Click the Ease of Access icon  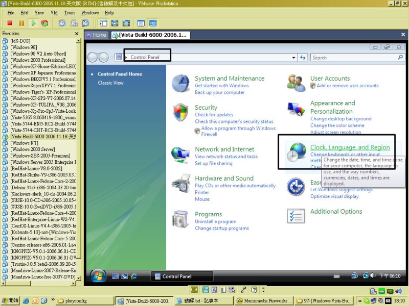tap(296, 187)
